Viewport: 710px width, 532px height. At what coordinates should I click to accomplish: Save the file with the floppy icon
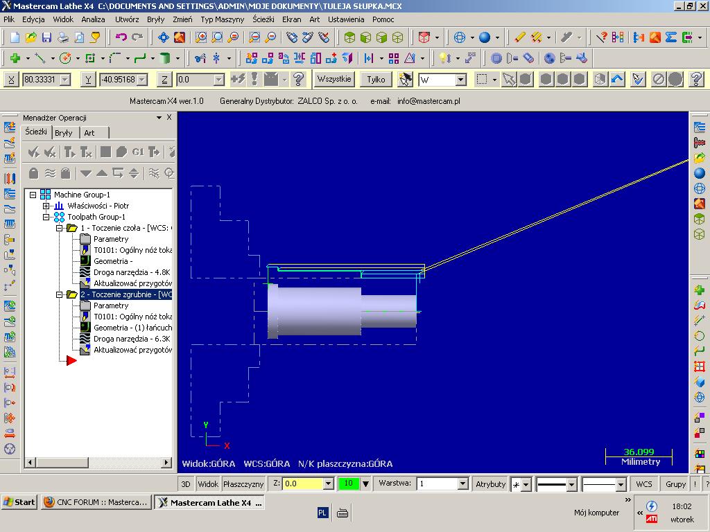click(x=46, y=37)
